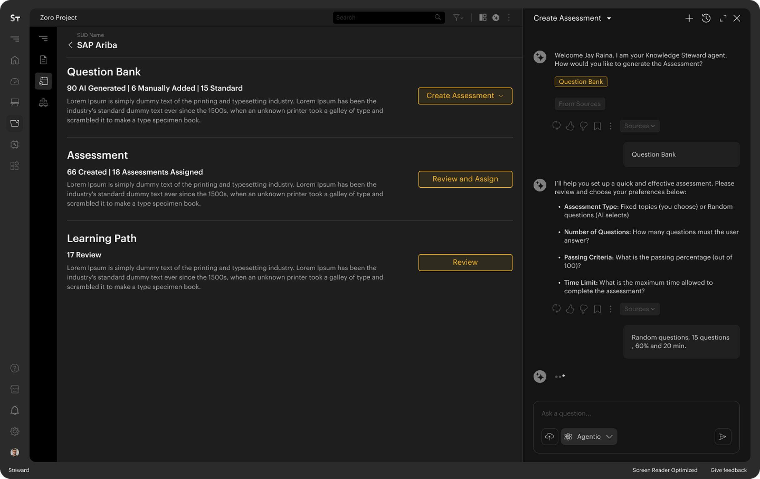Image resolution: width=760 pixels, height=479 pixels.
Task: Click the Review and Assign button
Action: tap(465, 179)
